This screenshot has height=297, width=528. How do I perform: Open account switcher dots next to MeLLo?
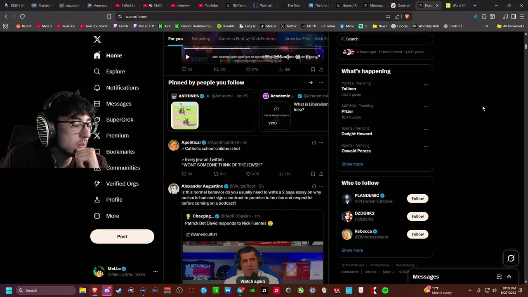pyautogui.click(x=156, y=271)
